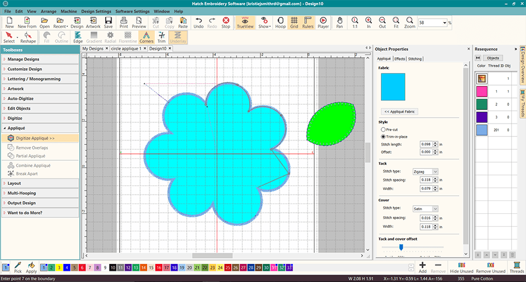Open the Design Settings menu
Screen dimensions: 526x282
(95, 11)
